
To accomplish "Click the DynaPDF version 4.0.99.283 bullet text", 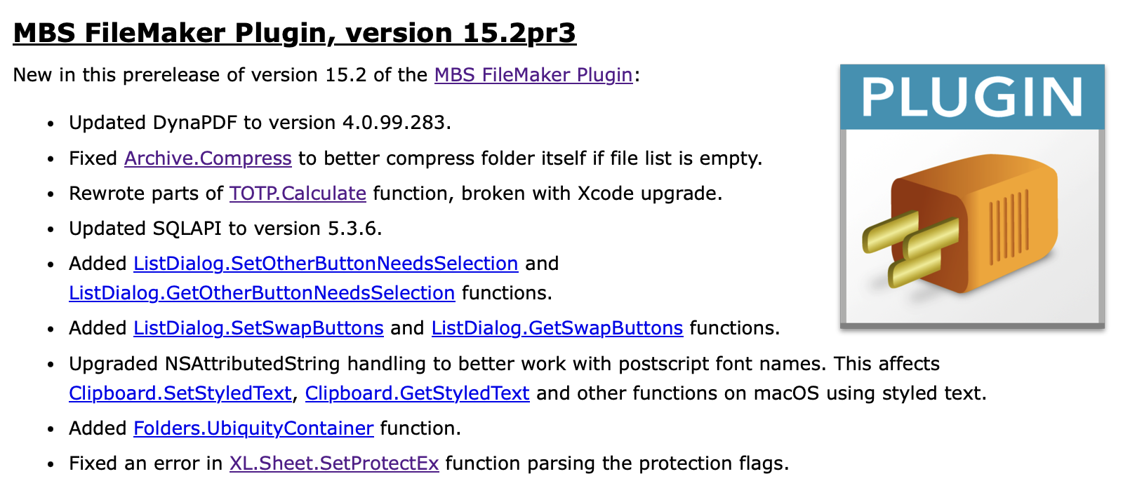I will (x=260, y=123).
